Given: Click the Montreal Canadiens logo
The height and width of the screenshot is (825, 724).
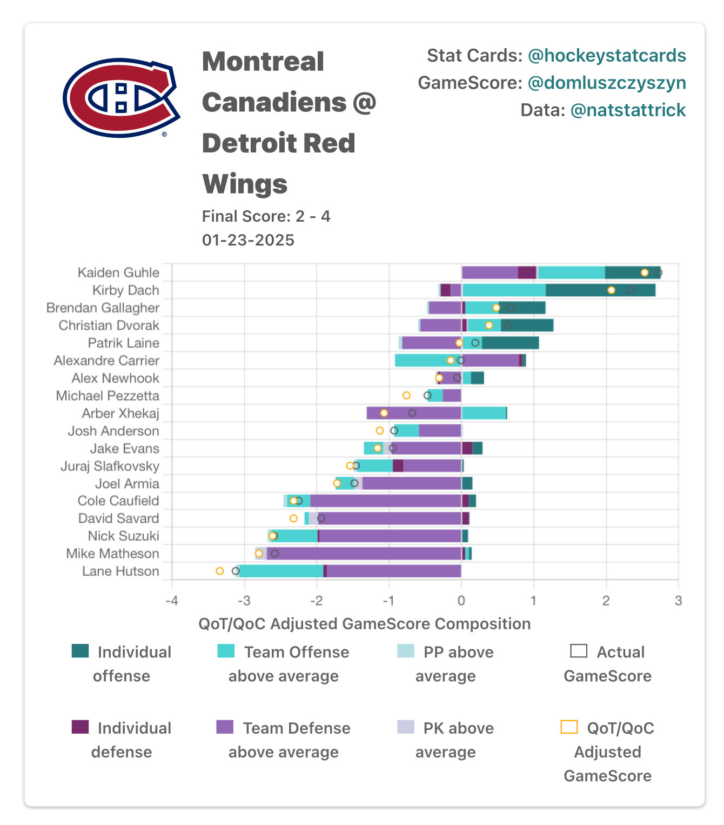Looking at the screenshot, I should point(122,98).
